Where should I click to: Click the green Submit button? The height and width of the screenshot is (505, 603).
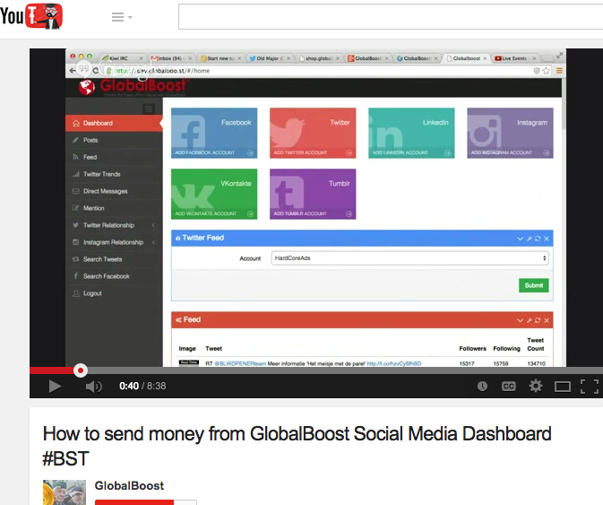click(534, 285)
